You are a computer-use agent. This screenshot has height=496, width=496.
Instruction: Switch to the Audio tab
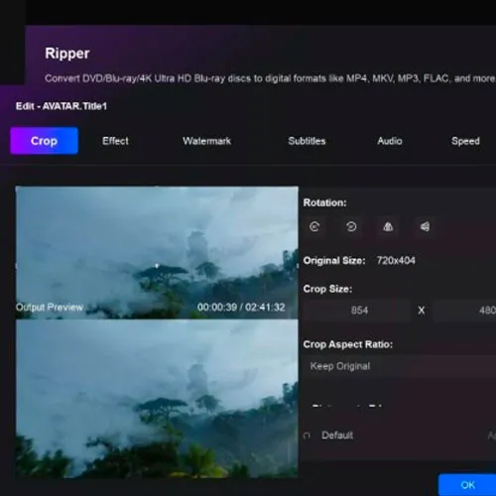coord(390,141)
